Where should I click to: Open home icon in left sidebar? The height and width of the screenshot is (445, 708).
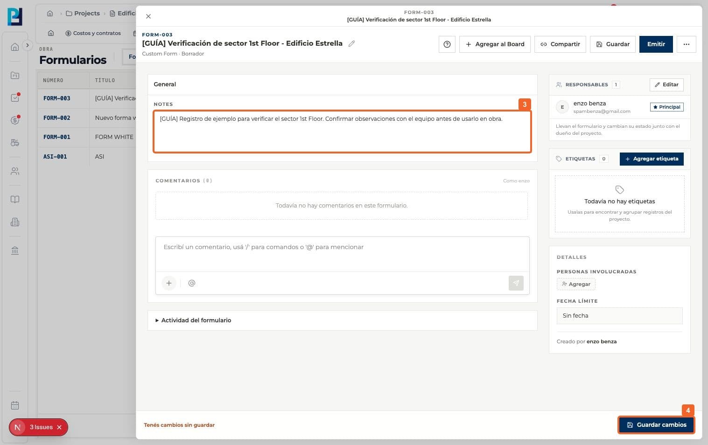click(x=15, y=47)
